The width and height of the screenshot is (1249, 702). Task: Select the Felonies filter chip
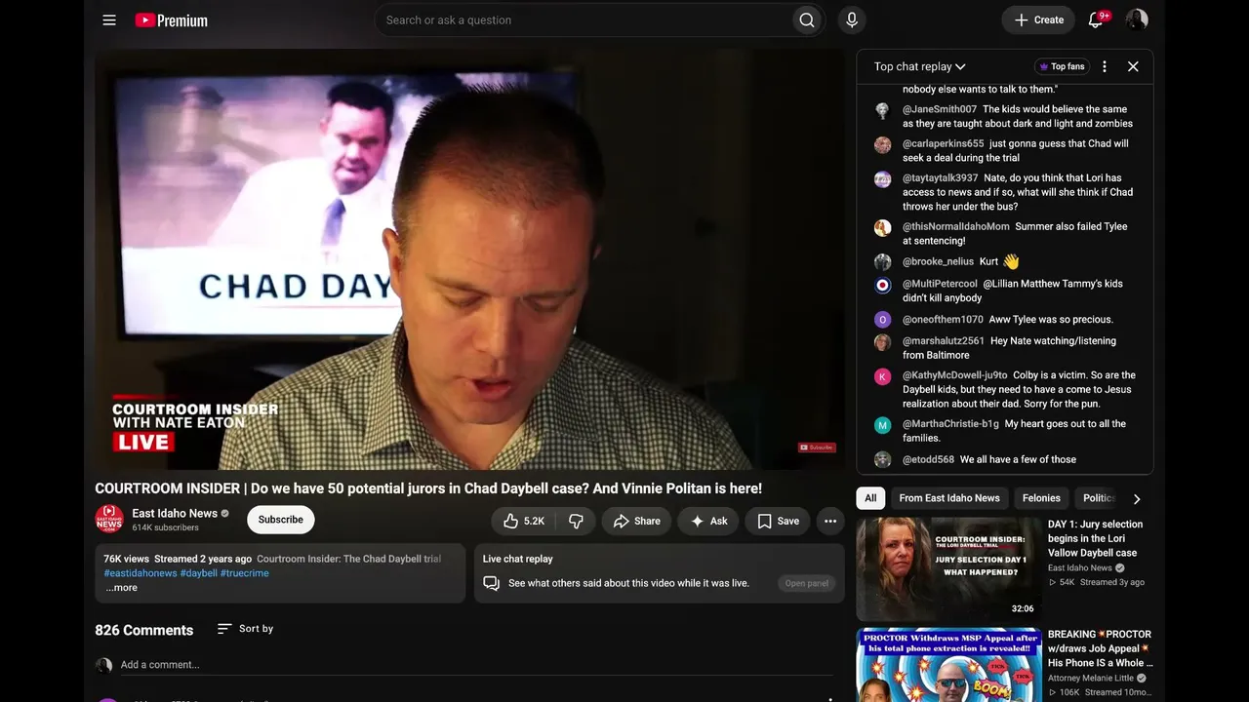[x=1041, y=498]
